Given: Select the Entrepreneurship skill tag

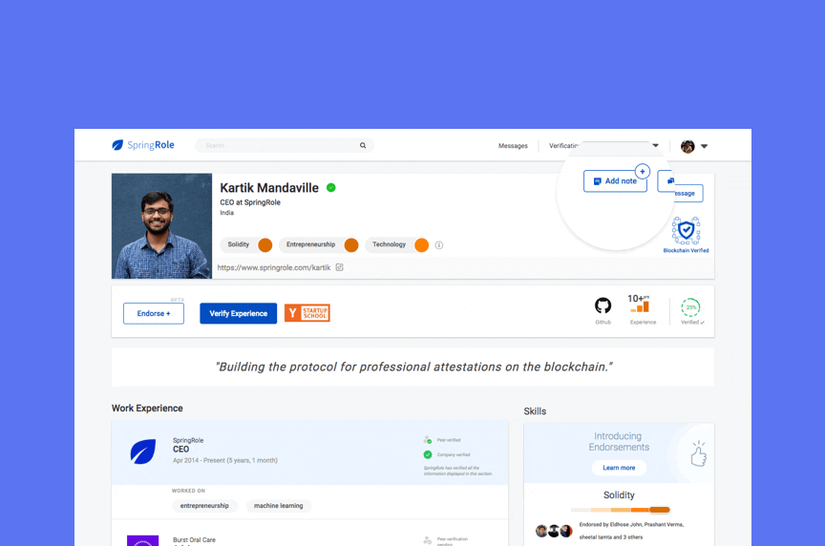Looking at the screenshot, I should [x=319, y=244].
